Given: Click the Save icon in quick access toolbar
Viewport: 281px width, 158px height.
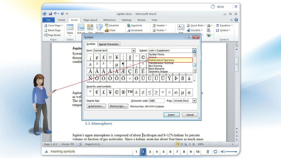Looking at the screenshot, I should (x=50, y=14).
